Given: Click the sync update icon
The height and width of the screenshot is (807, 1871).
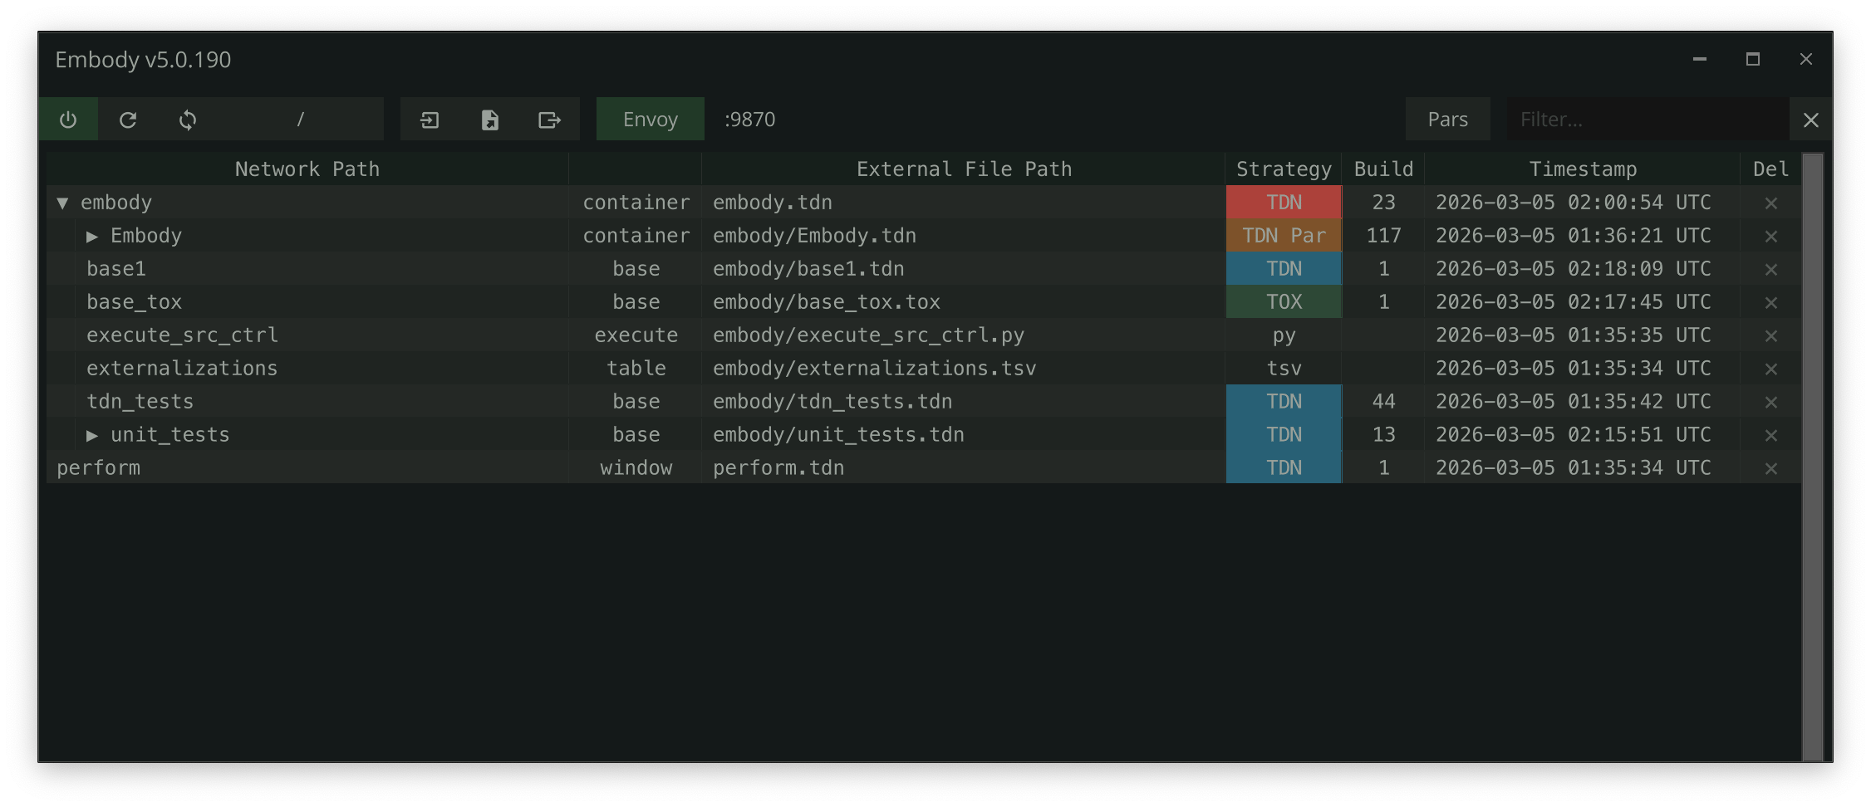Looking at the screenshot, I should 188,120.
